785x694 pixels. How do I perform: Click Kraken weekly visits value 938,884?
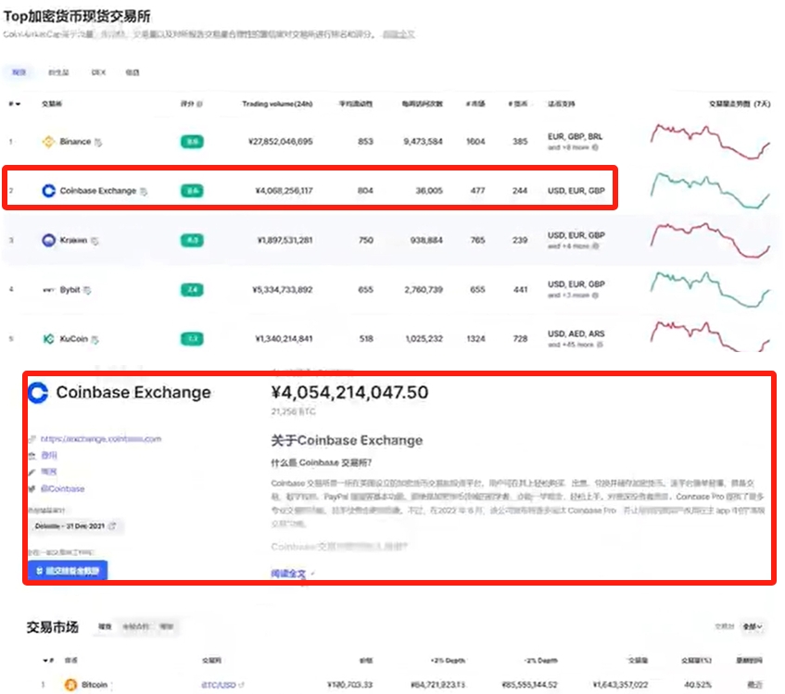[426, 240]
